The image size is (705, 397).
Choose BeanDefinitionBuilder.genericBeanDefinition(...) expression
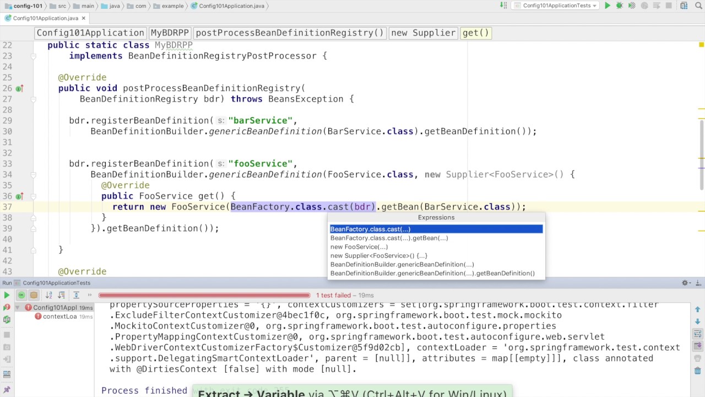(436, 264)
